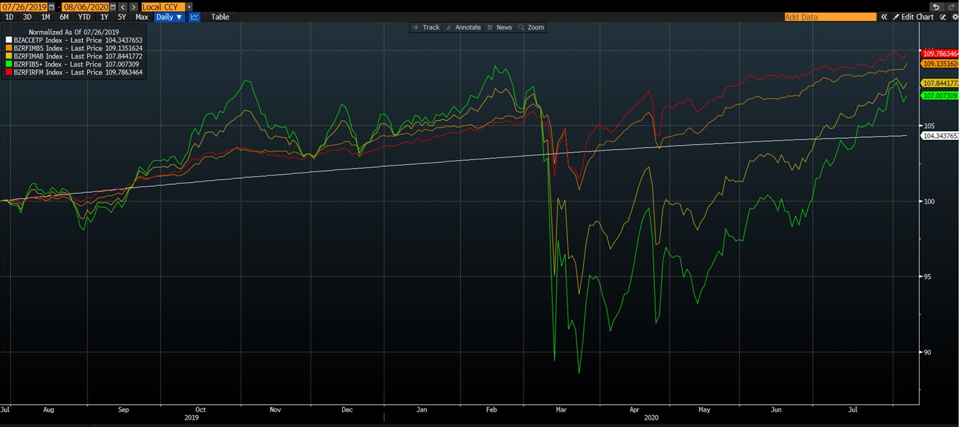The width and height of the screenshot is (960, 427).
Task: Click the line chart type icon
Action: point(194,17)
